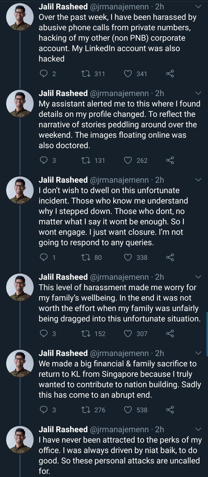Expand the menu arrow on doctored images tweet

coord(198,93)
